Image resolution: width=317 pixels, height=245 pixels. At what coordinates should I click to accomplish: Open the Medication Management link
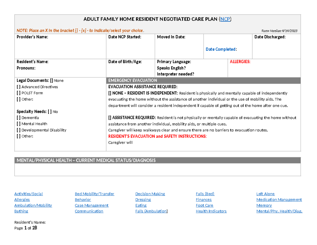pyautogui.click(x=279, y=200)
